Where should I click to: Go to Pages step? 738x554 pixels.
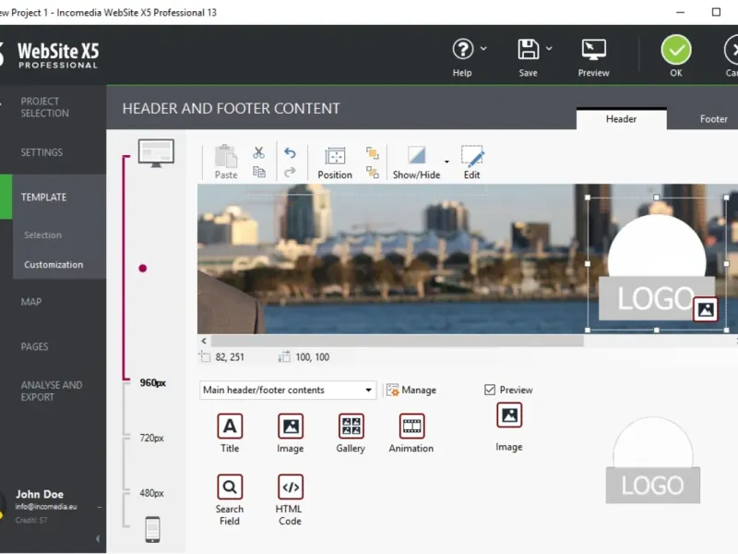(x=34, y=347)
